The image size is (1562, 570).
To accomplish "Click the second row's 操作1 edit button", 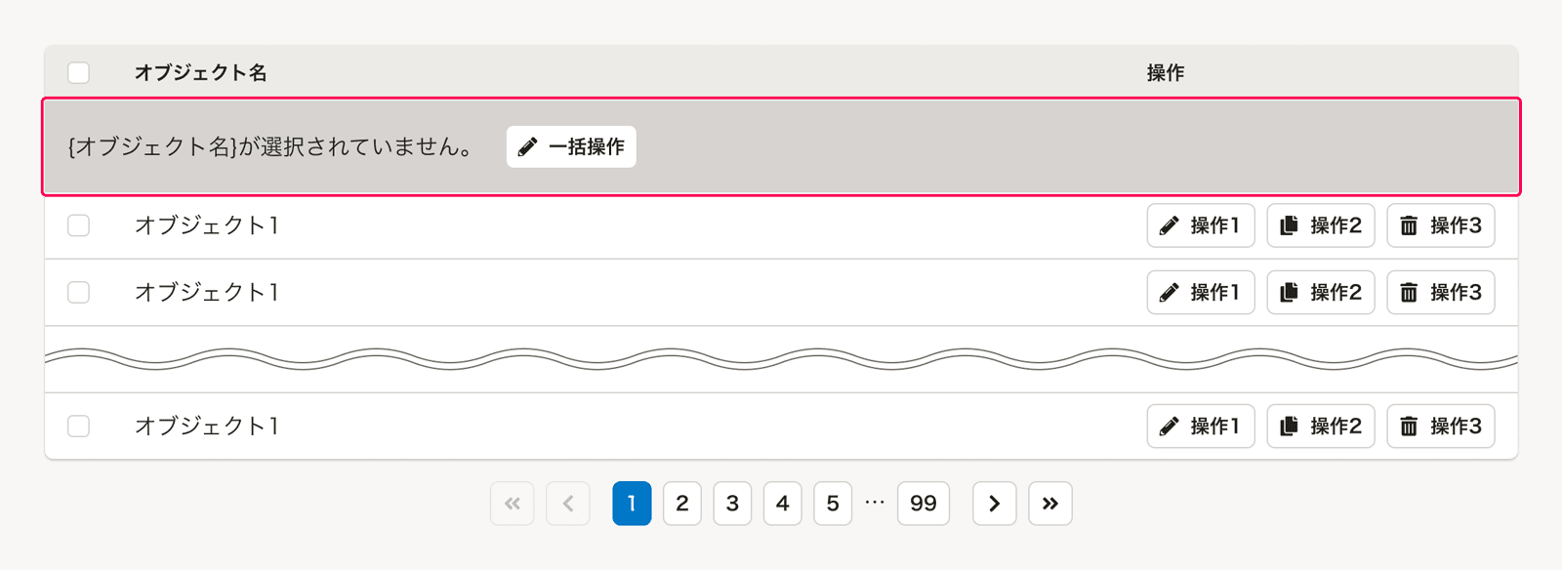I will (1200, 292).
